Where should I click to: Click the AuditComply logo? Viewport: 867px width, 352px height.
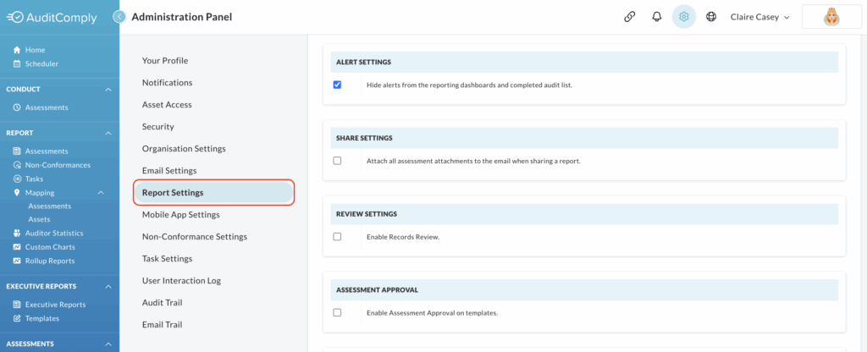click(52, 18)
